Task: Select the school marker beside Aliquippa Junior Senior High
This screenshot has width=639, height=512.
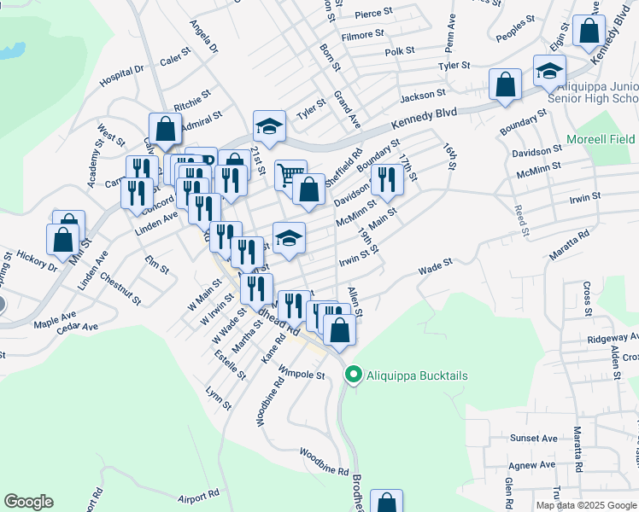Action: click(549, 72)
